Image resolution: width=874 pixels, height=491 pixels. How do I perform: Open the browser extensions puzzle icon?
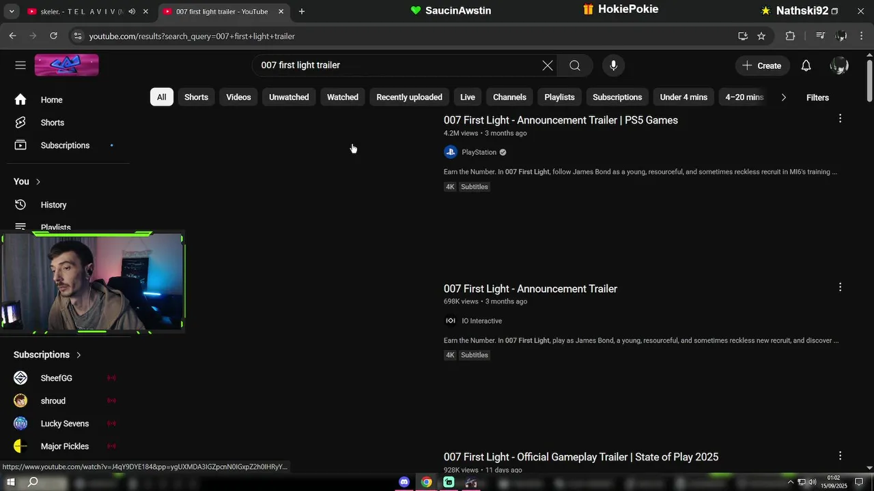[x=790, y=36]
